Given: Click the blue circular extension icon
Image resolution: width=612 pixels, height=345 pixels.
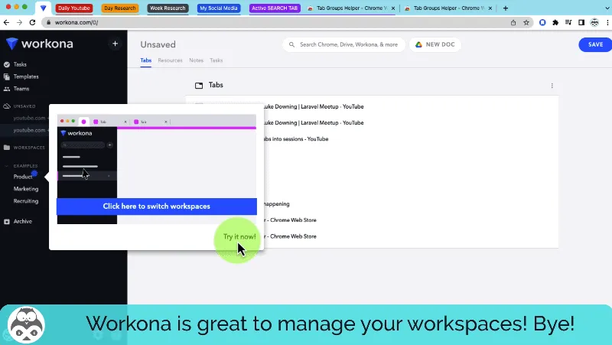Looking at the screenshot, I should (542, 23).
